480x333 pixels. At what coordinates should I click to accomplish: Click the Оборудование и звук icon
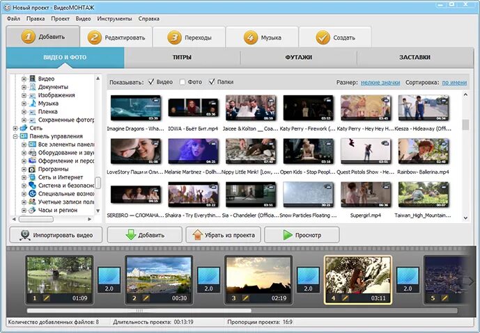32,152
